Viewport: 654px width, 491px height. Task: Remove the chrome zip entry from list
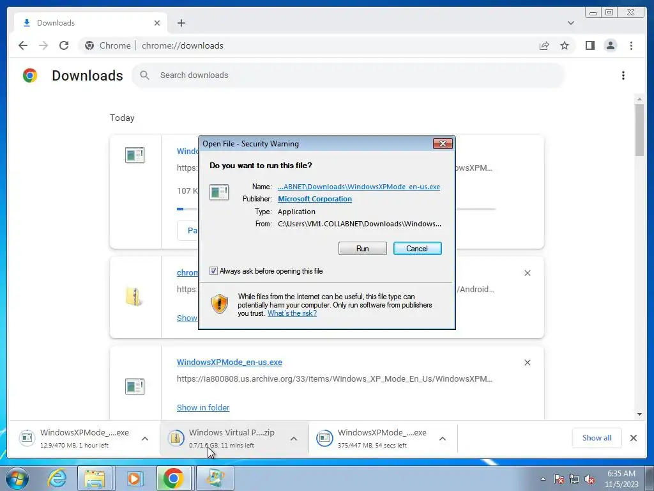pos(527,273)
